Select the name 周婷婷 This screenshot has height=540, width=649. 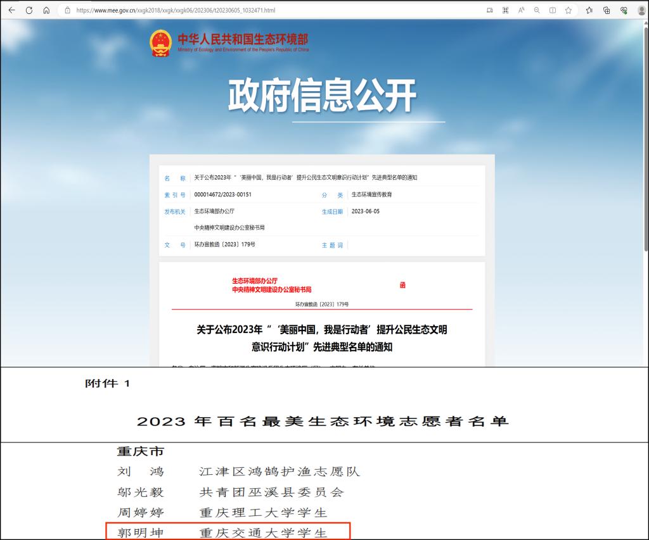tap(141, 512)
